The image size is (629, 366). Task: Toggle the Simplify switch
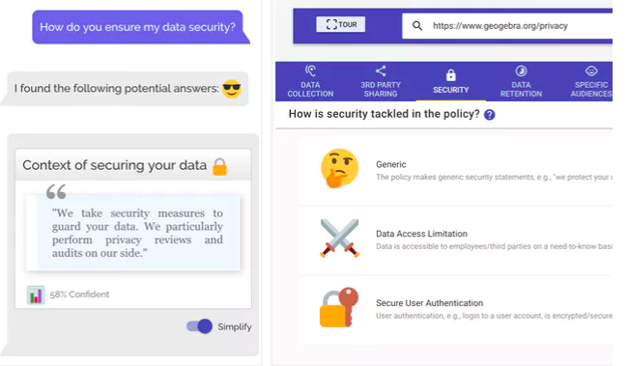pyautogui.click(x=199, y=326)
